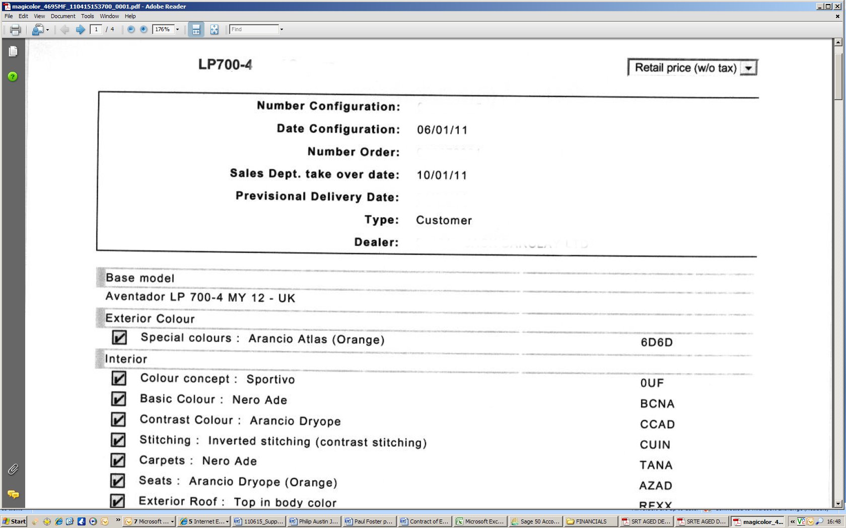Open the 7 Microsoft Outlook taskbar group
This screenshot has width=846, height=528.
pos(150,521)
